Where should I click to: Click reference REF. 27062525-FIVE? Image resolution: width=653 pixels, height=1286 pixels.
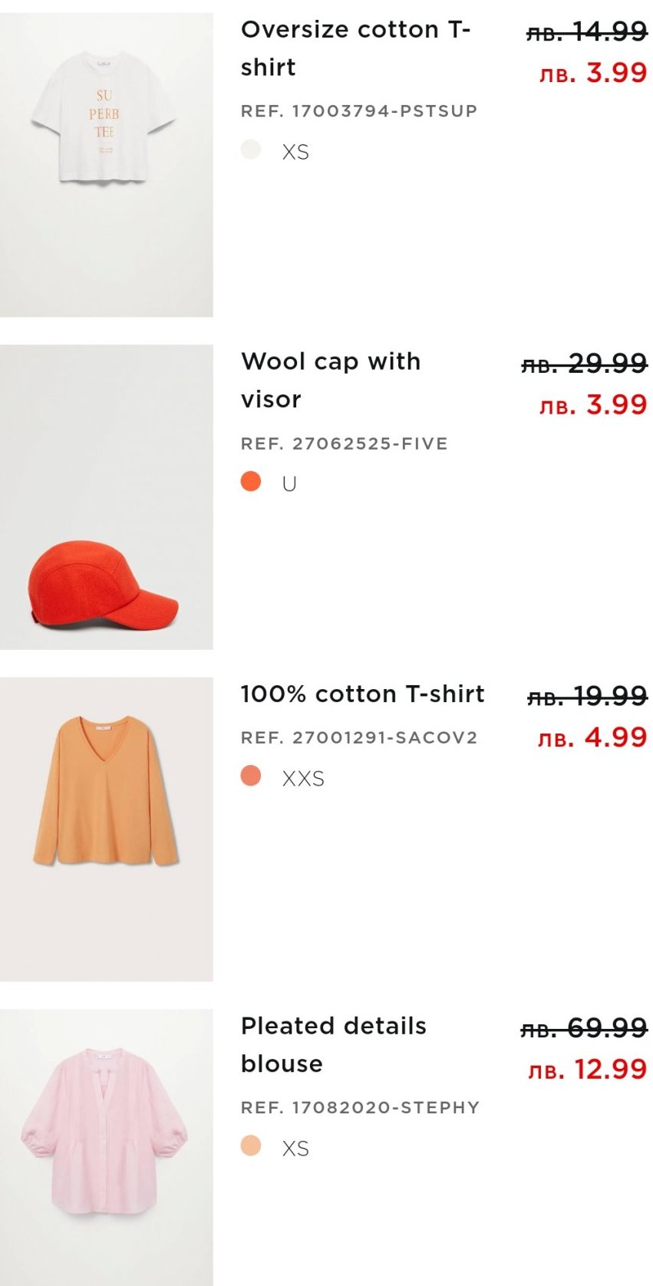pos(344,444)
